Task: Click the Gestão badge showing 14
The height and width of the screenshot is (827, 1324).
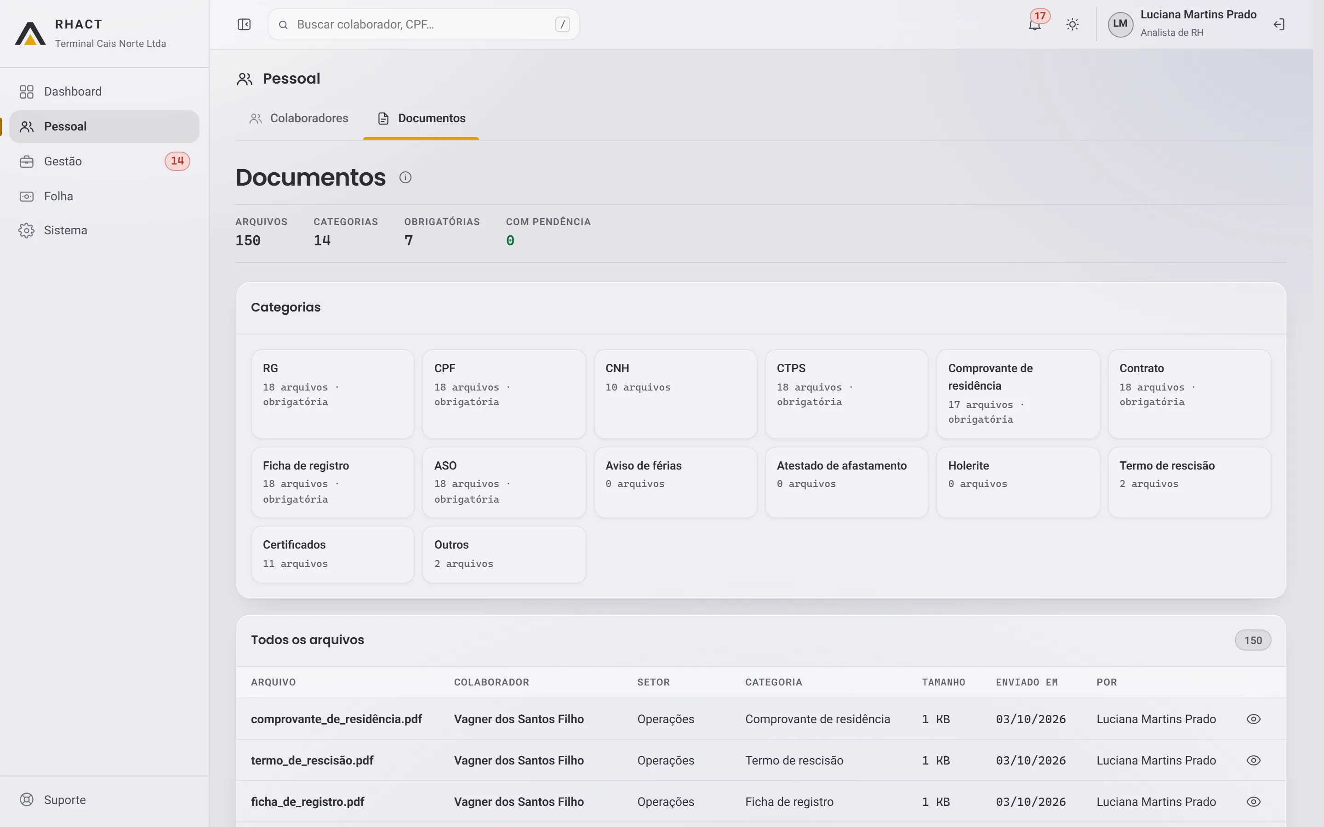Action: pos(177,161)
